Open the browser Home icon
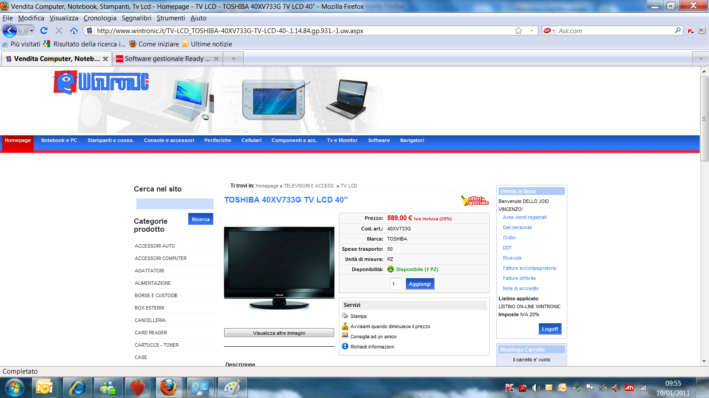Image resolution: width=709 pixels, height=398 pixels. (74, 31)
